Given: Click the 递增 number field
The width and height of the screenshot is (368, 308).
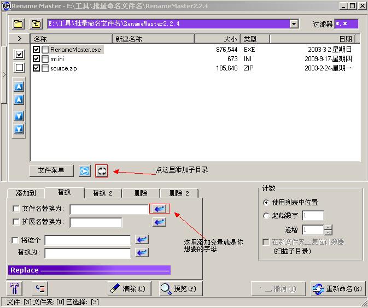Looking at the screenshot, I should tap(313, 230).
